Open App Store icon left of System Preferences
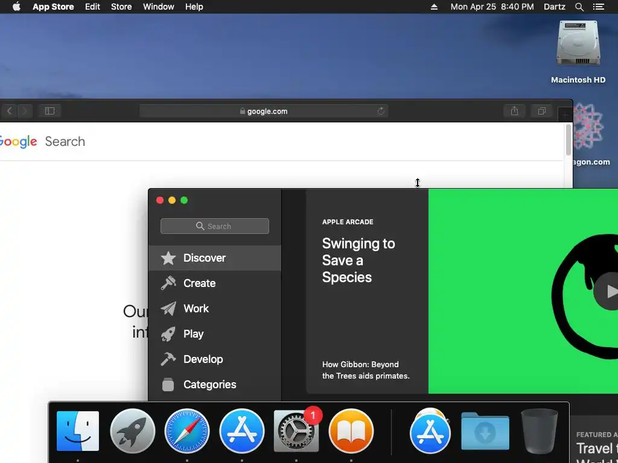 [241, 431]
